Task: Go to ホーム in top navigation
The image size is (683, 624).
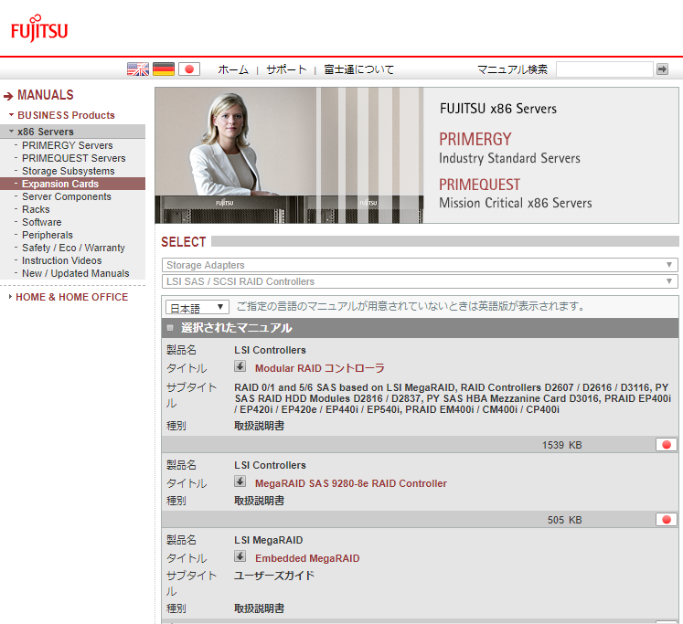Action: (x=233, y=69)
